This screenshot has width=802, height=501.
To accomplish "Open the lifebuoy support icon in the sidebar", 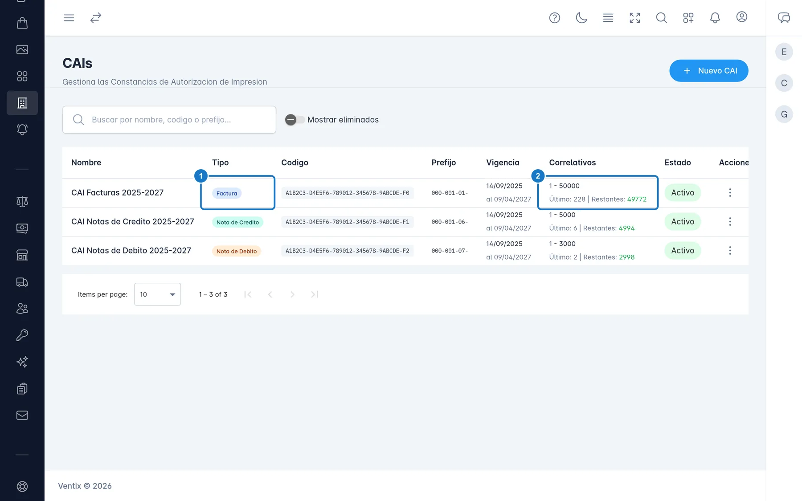I will click(x=22, y=486).
